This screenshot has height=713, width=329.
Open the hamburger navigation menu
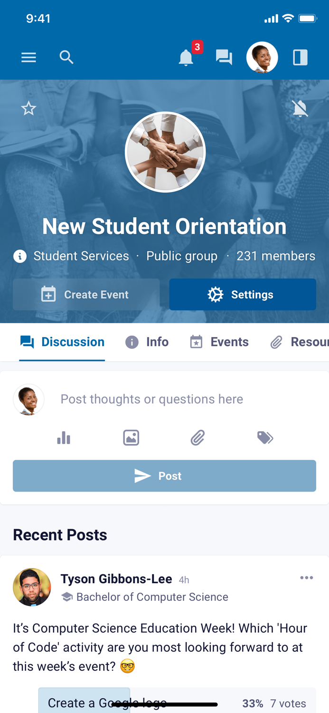click(28, 58)
